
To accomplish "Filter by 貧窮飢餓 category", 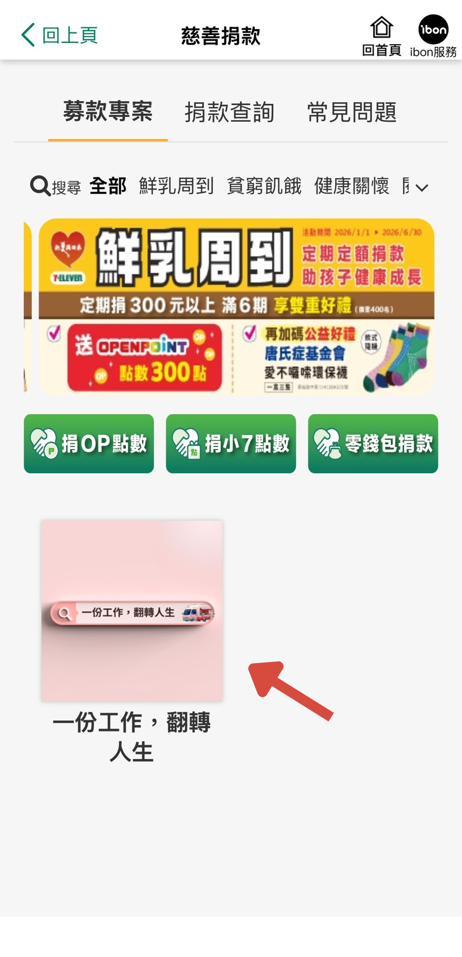I will [x=264, y=186].
